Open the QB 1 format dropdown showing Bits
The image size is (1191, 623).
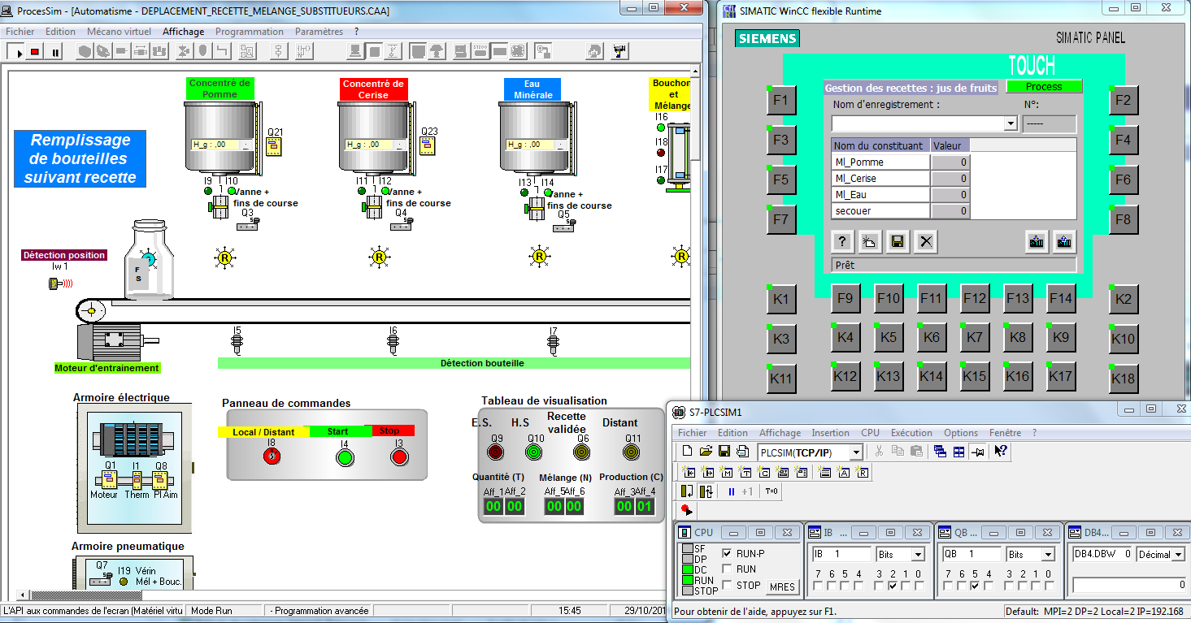1049,555
